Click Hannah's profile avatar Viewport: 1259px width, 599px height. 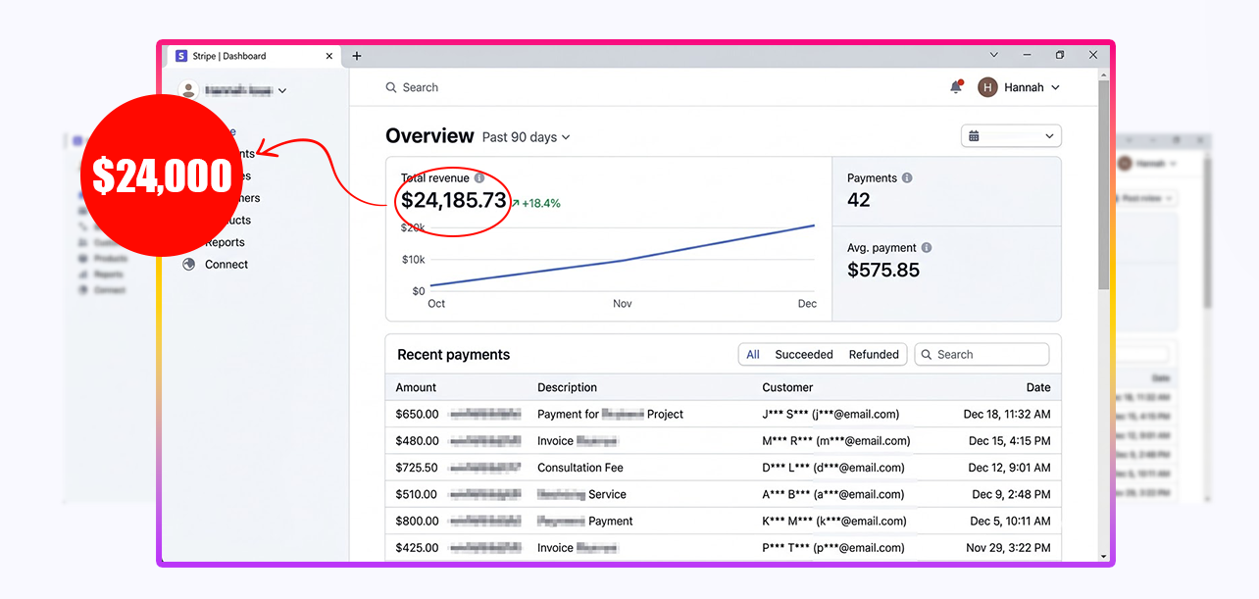click(987, 87)
